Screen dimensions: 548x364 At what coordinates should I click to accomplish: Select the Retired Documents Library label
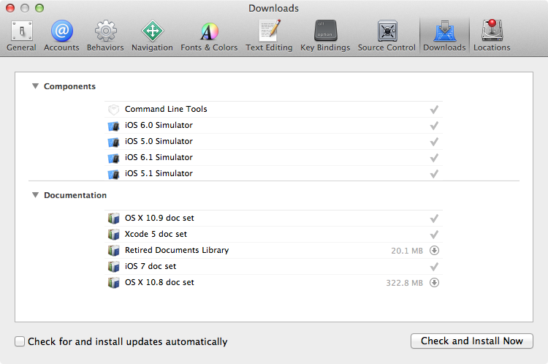(x=177, y=250)
